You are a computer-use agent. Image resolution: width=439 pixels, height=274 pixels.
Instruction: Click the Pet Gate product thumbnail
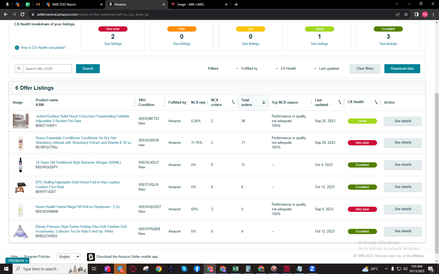click(x=21, y=121)
